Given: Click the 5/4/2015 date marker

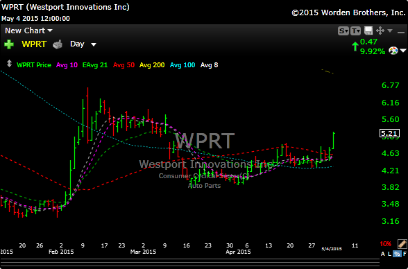Looking at the screenshot, I should click(x=332, y=249).
